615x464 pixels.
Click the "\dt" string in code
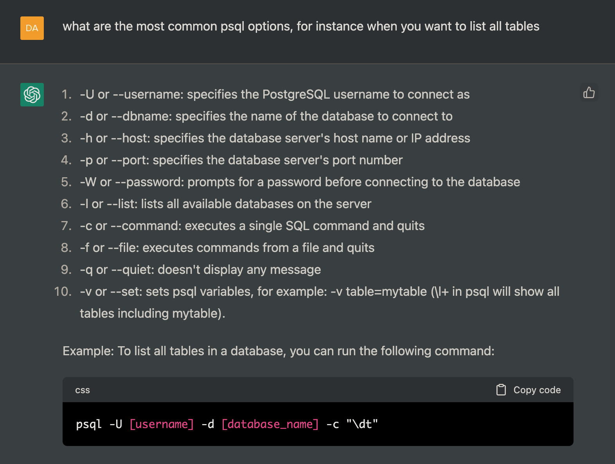pyautogui.click(x=362, y=424)
